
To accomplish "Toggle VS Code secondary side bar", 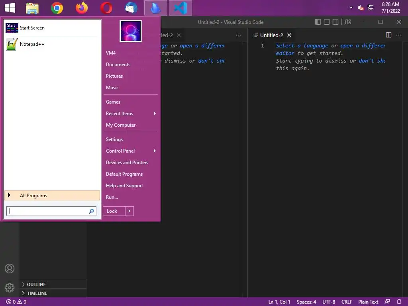I will (335, 22).
